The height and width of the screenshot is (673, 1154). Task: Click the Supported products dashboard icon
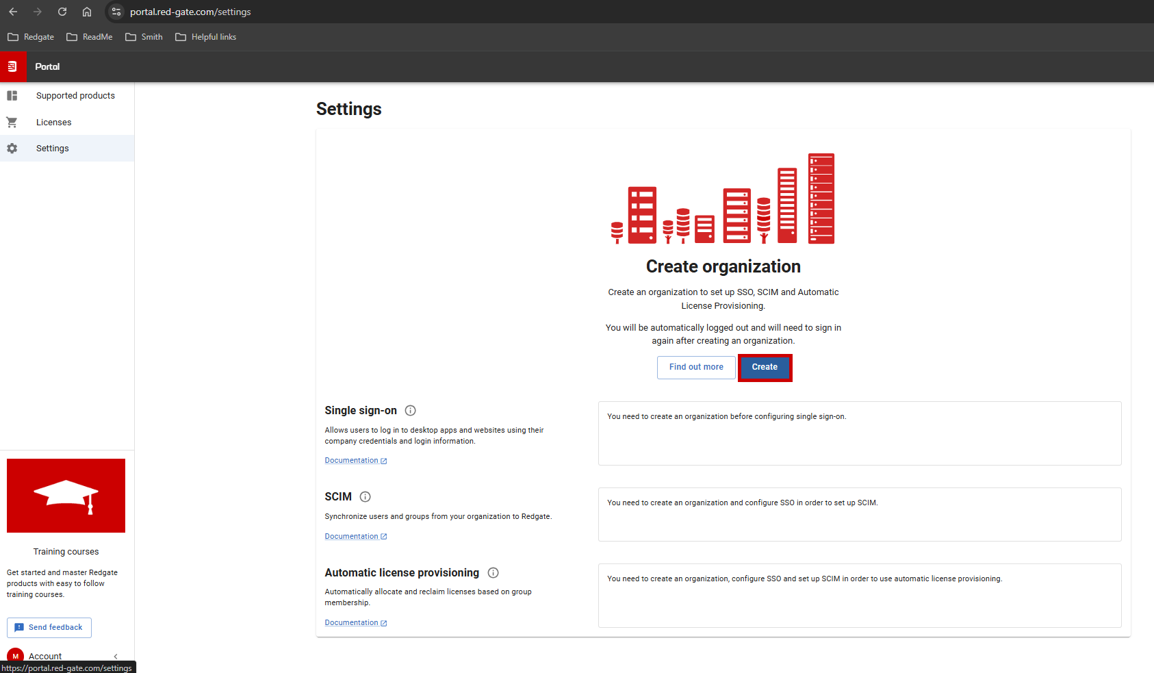coord(12,96)
